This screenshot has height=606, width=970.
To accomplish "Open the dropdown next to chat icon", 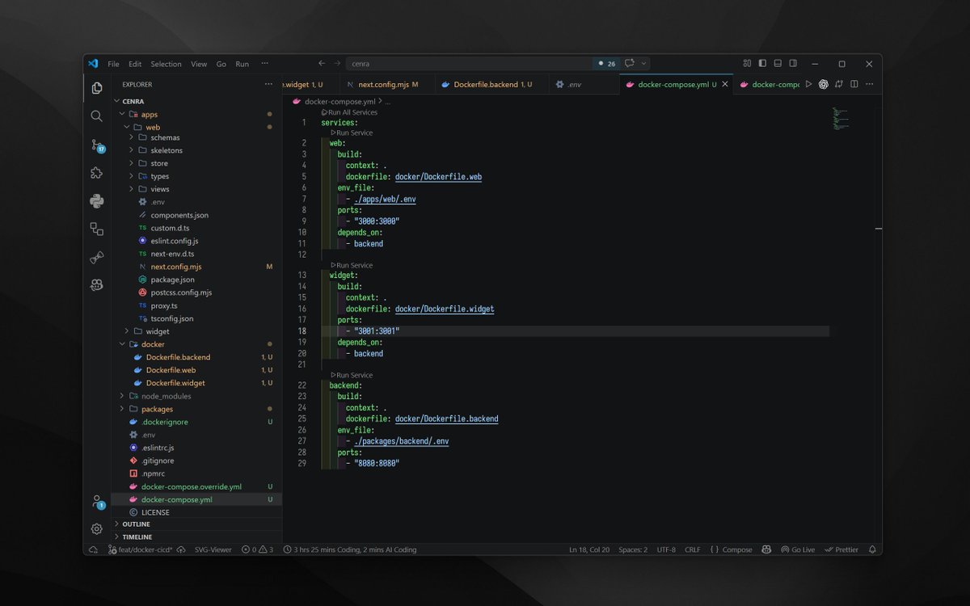I will 644,64.
